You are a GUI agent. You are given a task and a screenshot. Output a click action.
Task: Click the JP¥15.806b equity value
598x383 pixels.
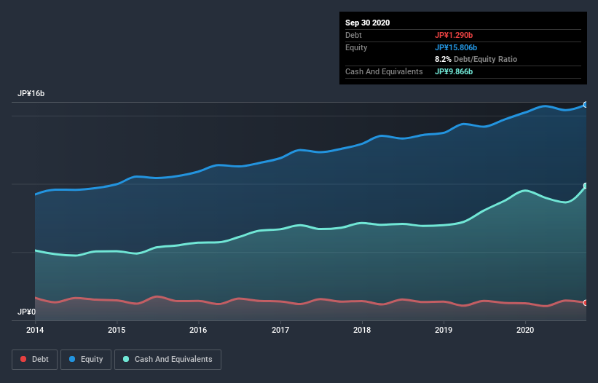(456, 47)
